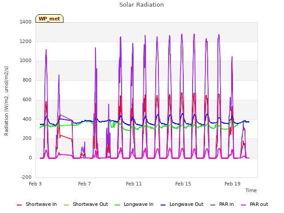The width and height of the screenshot is (284, 213).
Task: Click the Time x-axis title
Action: tap(251, 190)
